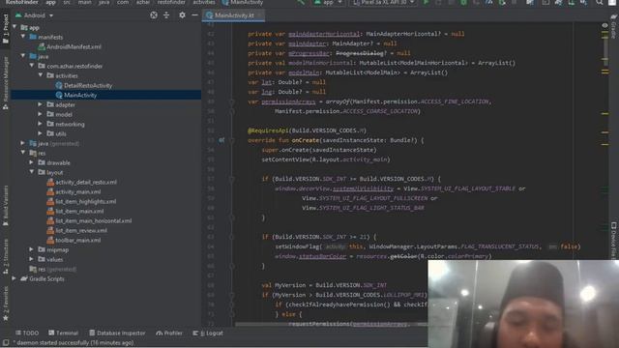Toggle inspections eye icon above editor scrollbar

coord(604,25)
